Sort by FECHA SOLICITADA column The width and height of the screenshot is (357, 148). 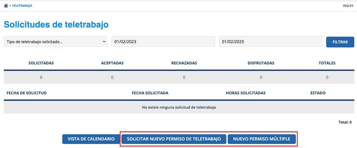coord(150,93)
